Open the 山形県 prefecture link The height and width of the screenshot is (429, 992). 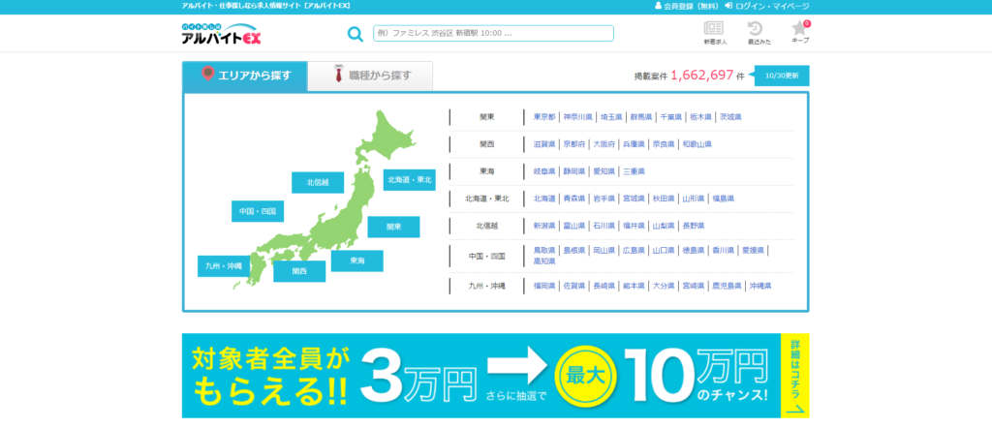[x=694, y=199]
